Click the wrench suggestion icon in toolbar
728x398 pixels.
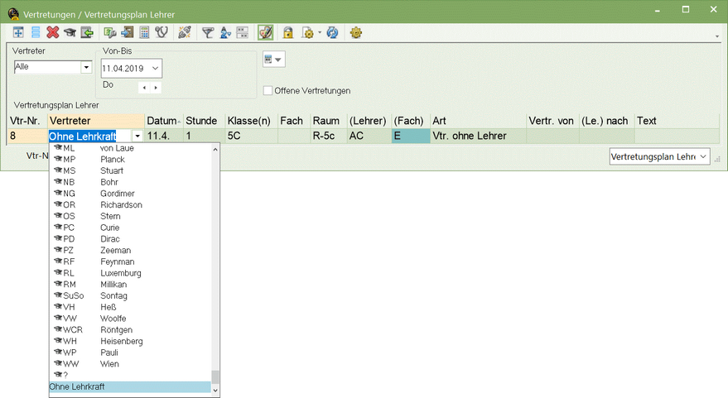point(110,32)
